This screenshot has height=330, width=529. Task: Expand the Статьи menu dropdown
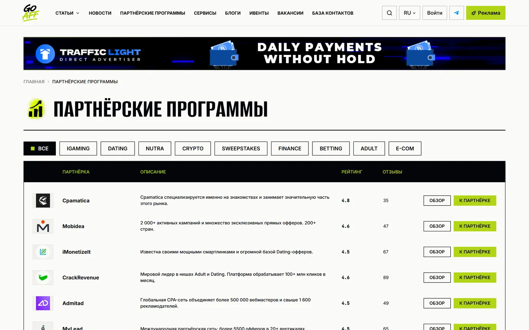pyautogui.click(x=67, y=13)
